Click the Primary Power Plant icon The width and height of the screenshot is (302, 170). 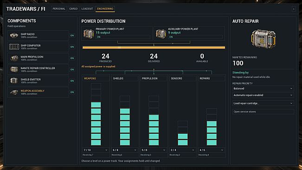(x=89, y=33)
